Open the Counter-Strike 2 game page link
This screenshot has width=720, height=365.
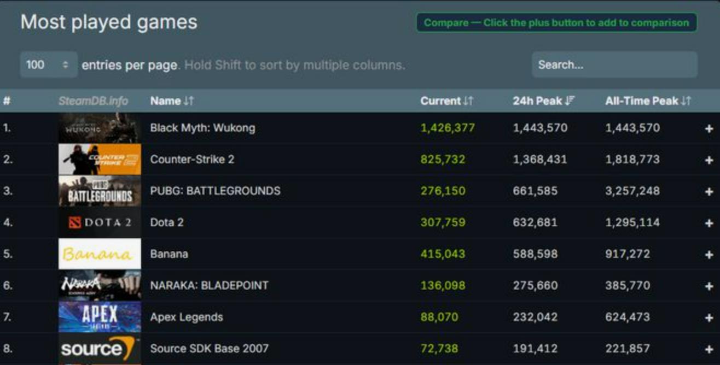(192, 160)
